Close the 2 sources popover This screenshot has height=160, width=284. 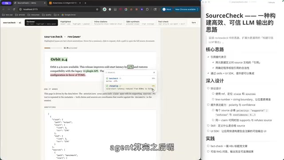point(154,72)
